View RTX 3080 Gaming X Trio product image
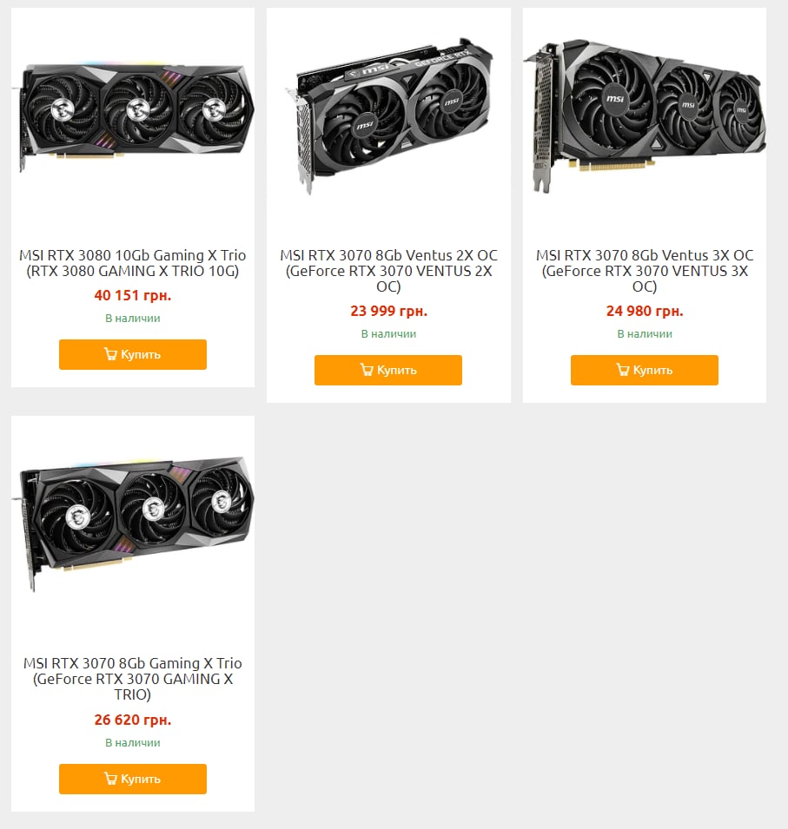Viewport: 788px width, 829px height. pos(133,115)
